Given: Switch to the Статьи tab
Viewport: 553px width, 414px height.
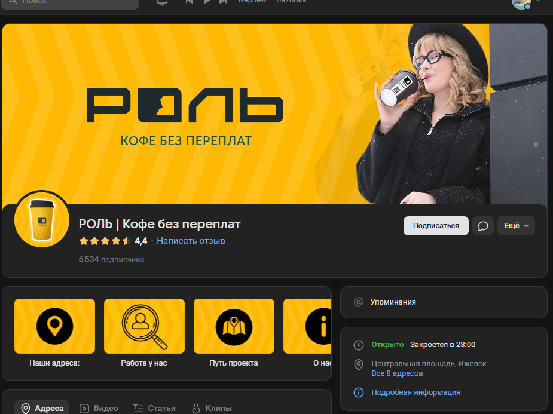Looking at the screenshot, I should pos(154,408).
